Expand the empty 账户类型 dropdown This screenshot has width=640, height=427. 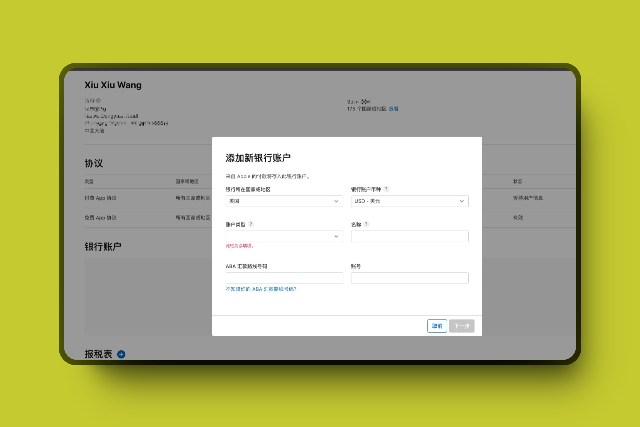(x=284, y=236)
